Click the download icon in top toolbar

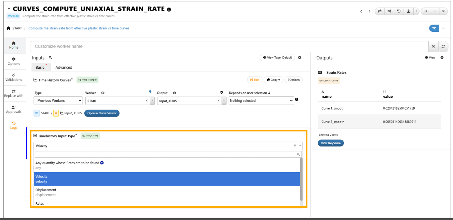click(x=408, y=11)
